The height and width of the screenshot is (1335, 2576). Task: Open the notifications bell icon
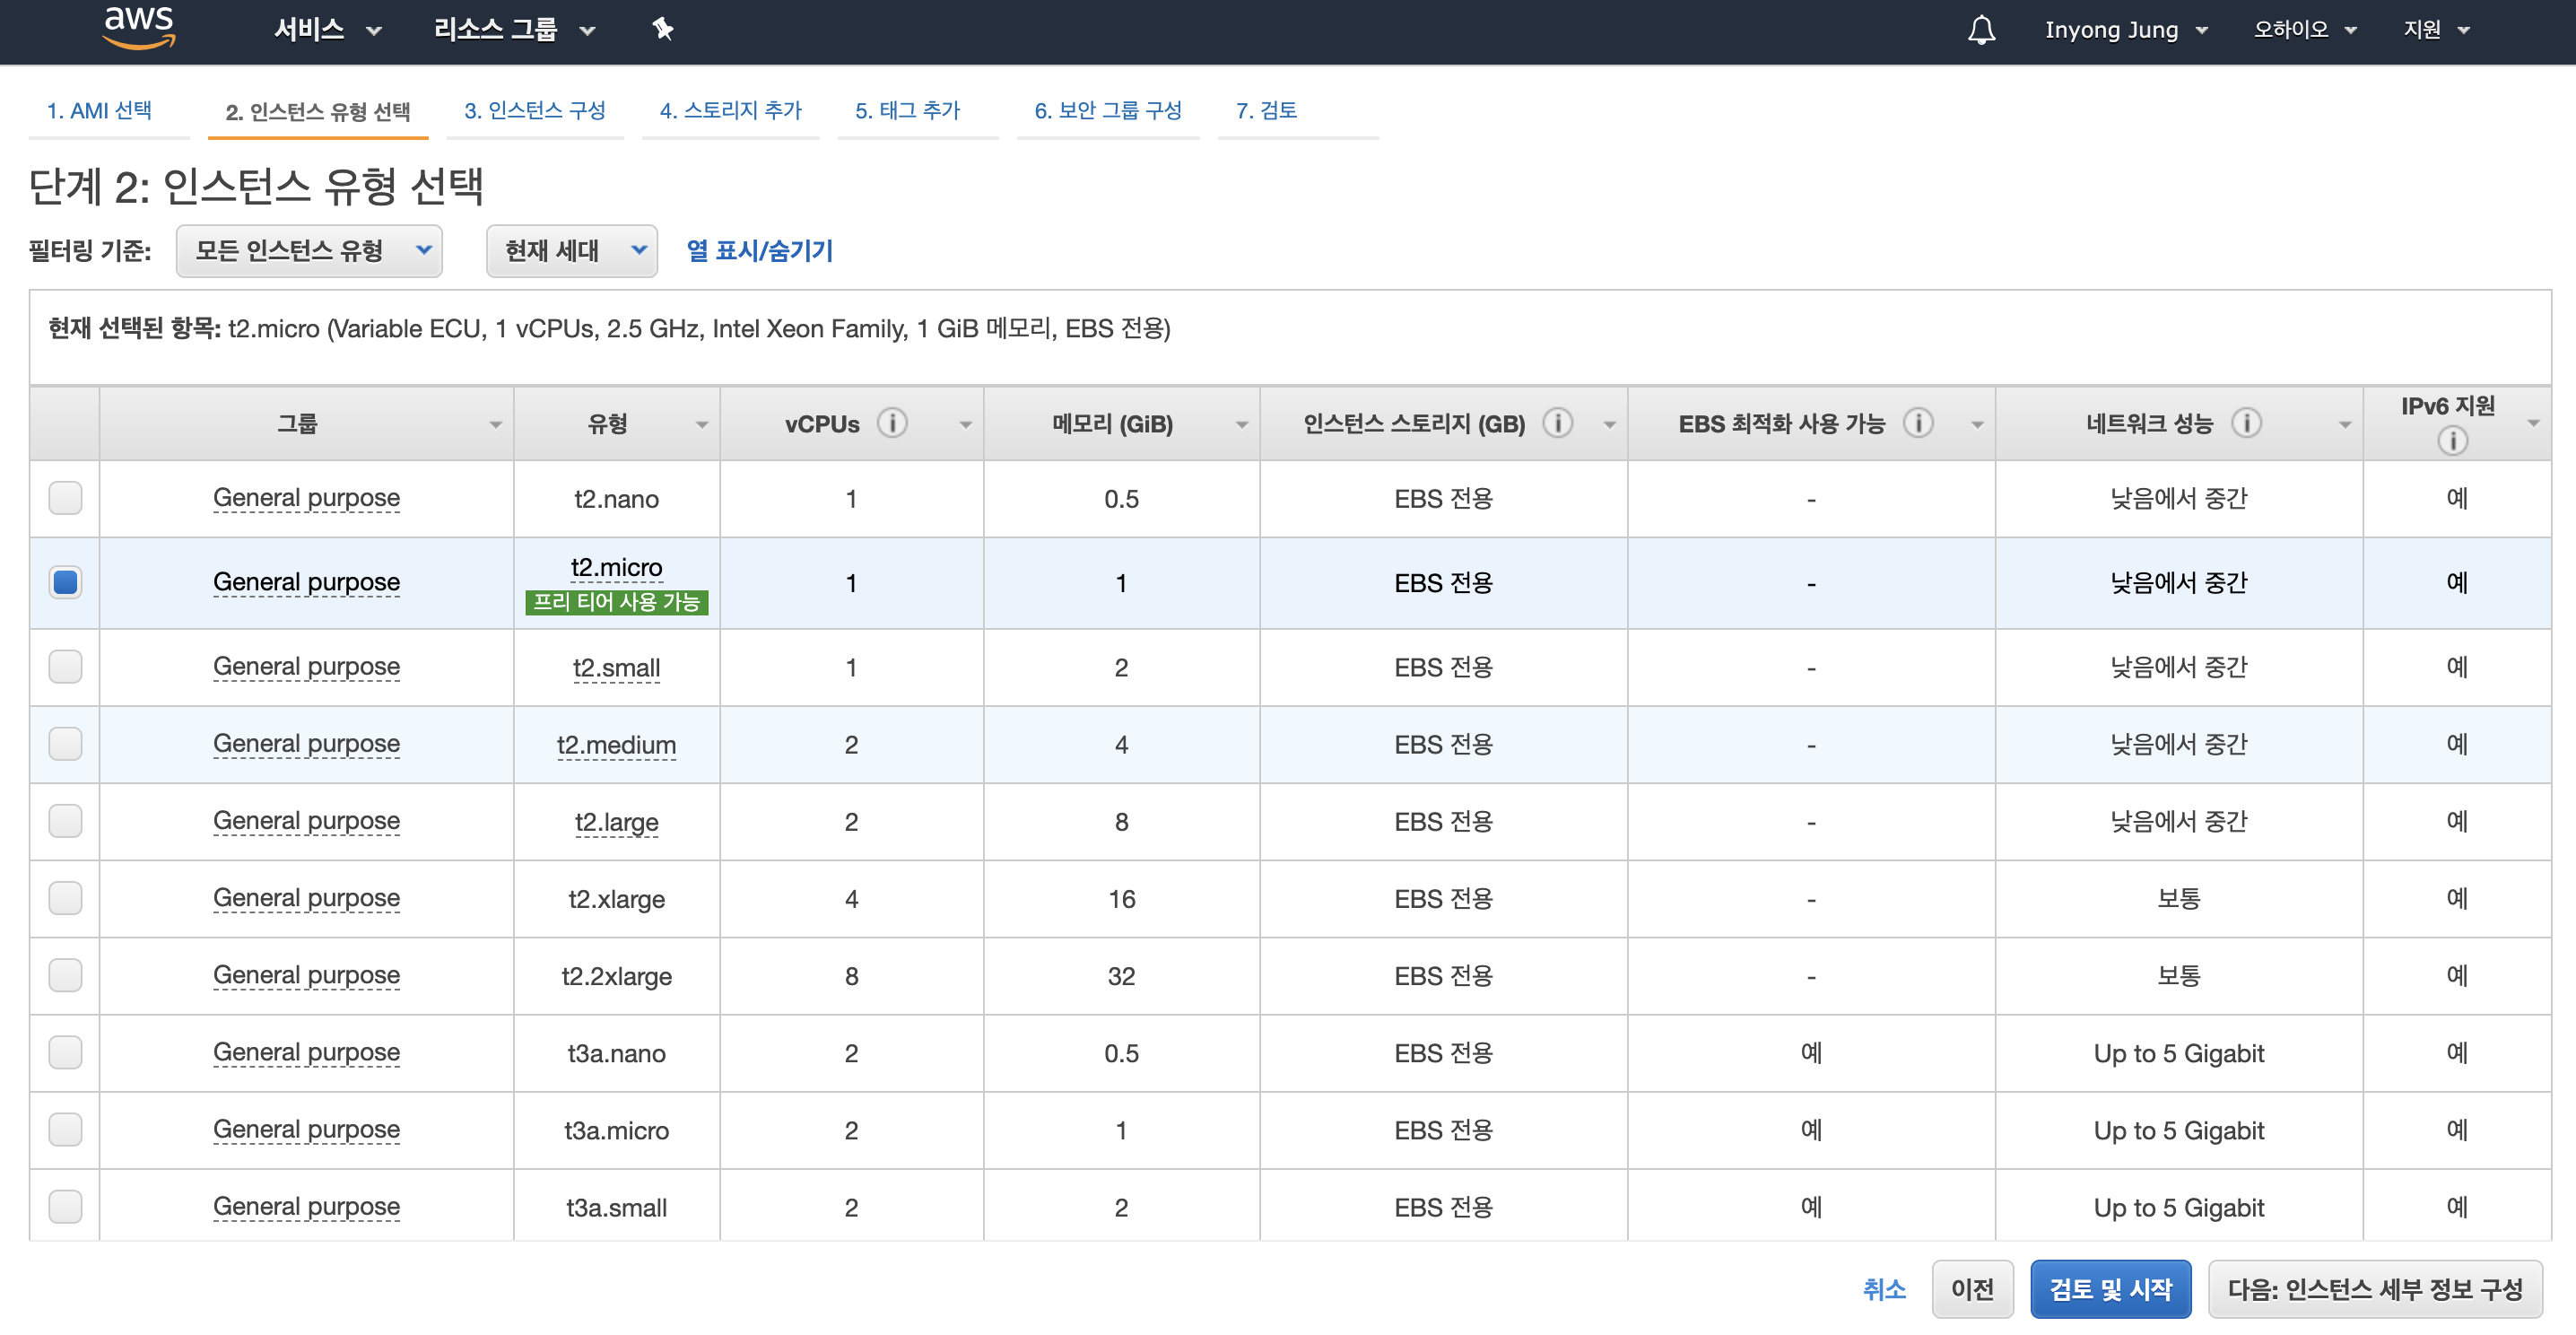[x=1981, y=29]
